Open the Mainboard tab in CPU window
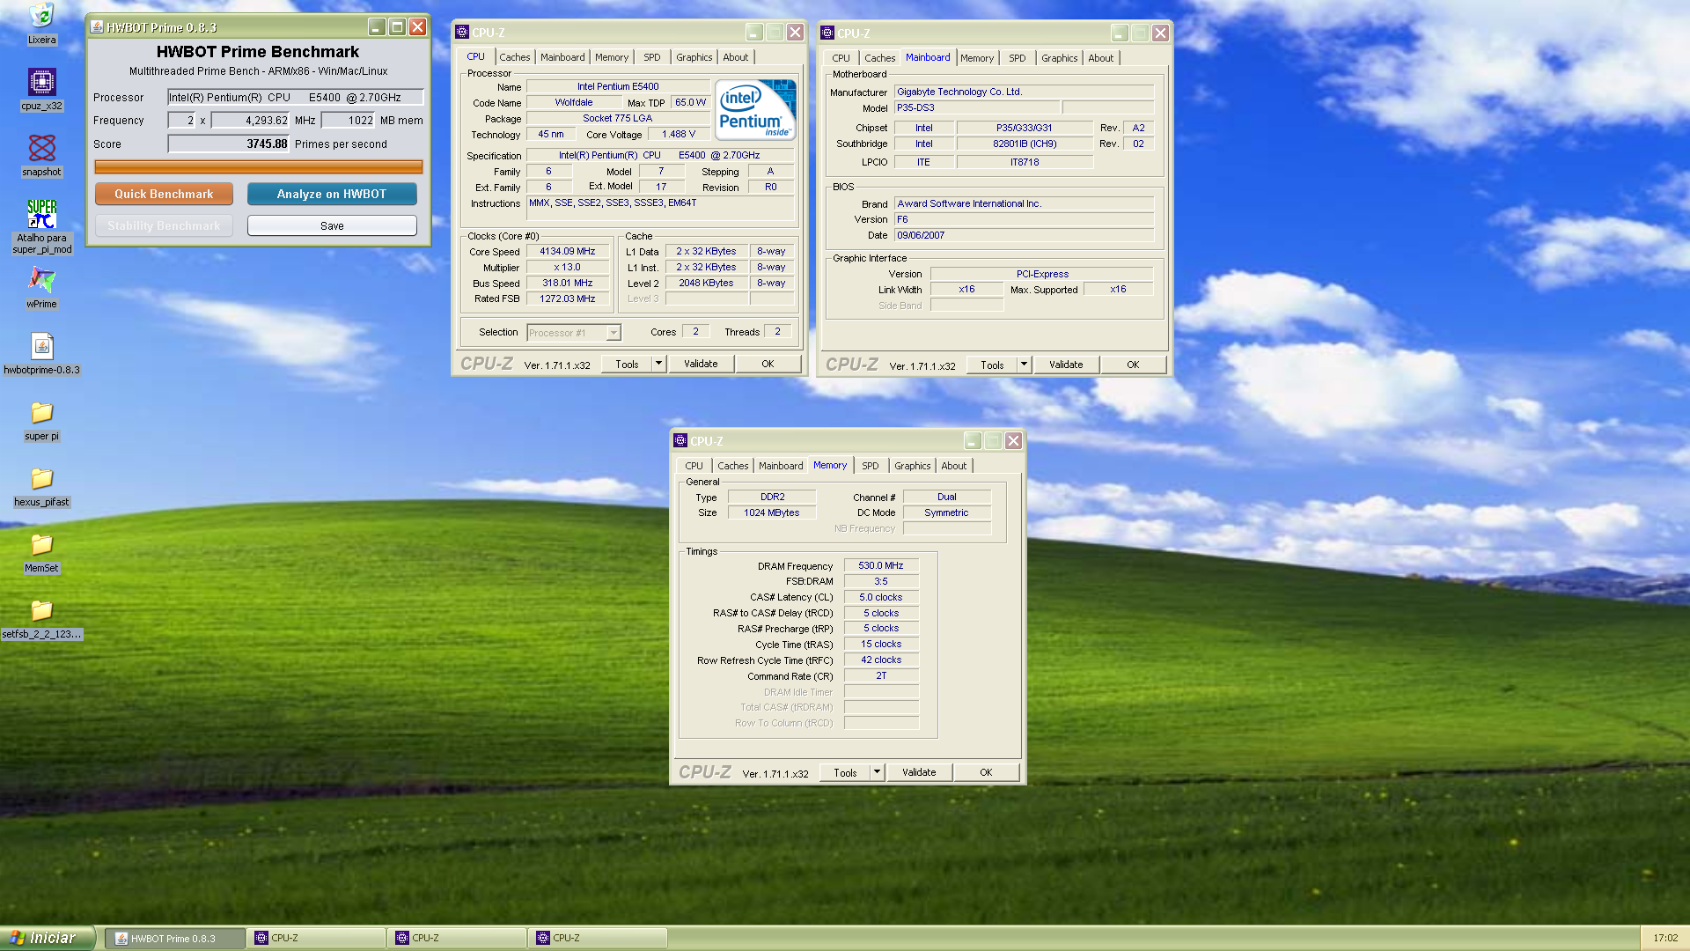Viewport: 1690px width, 951px height. click(562, 57)
